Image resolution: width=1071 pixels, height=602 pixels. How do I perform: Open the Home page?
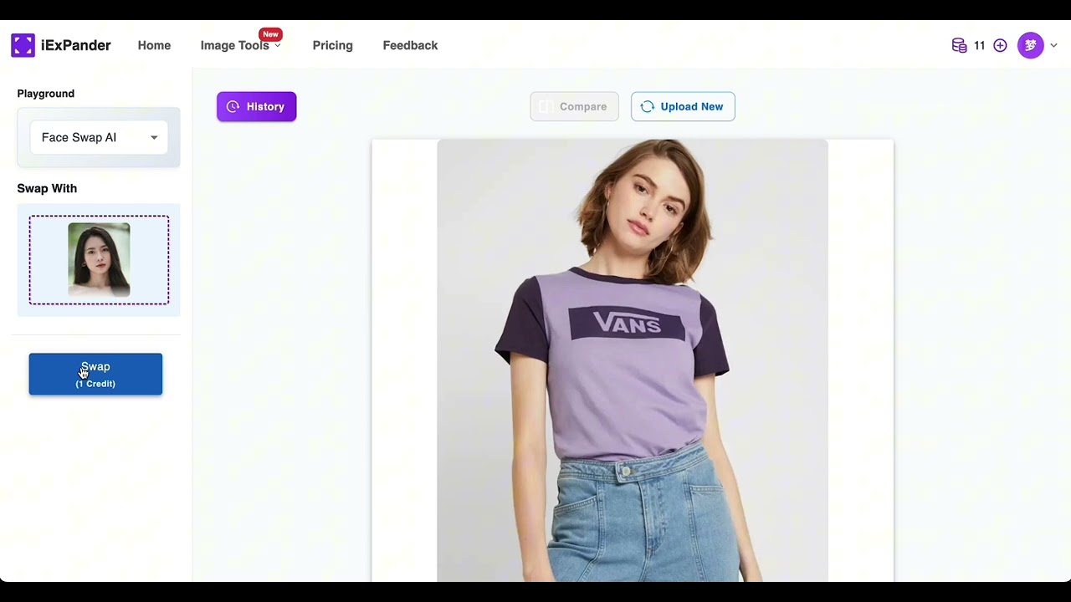click(x=154, y=45)
